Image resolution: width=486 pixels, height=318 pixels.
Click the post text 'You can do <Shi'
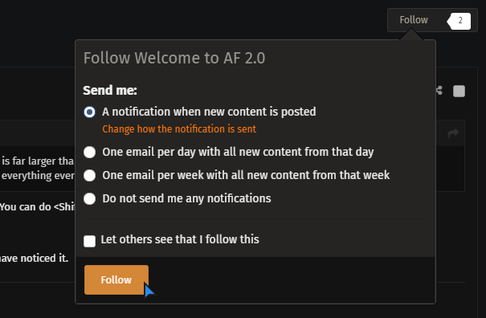click(37, 206)
